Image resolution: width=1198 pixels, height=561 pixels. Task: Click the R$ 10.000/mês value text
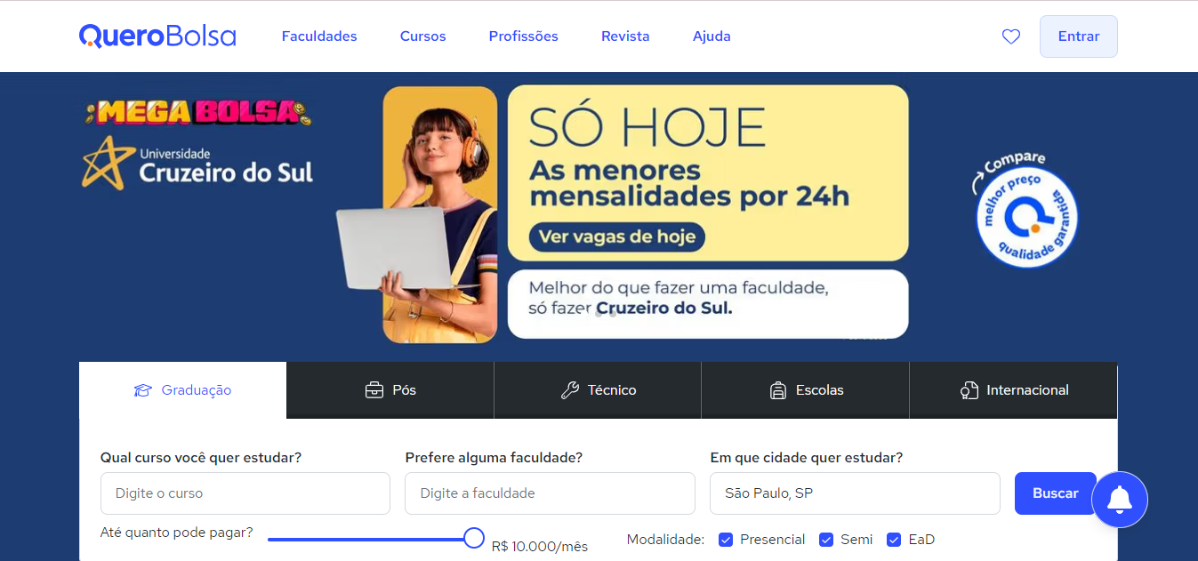(x=540, y=546)
